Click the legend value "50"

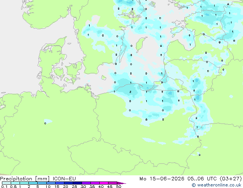pos(118,186)
